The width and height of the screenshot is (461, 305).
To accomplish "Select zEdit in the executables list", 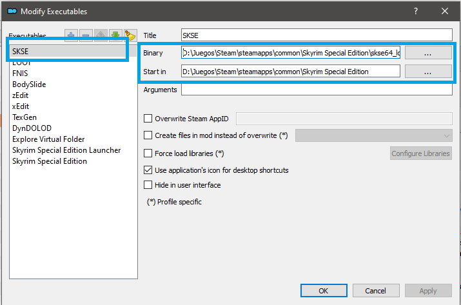I will pos(74,95).
